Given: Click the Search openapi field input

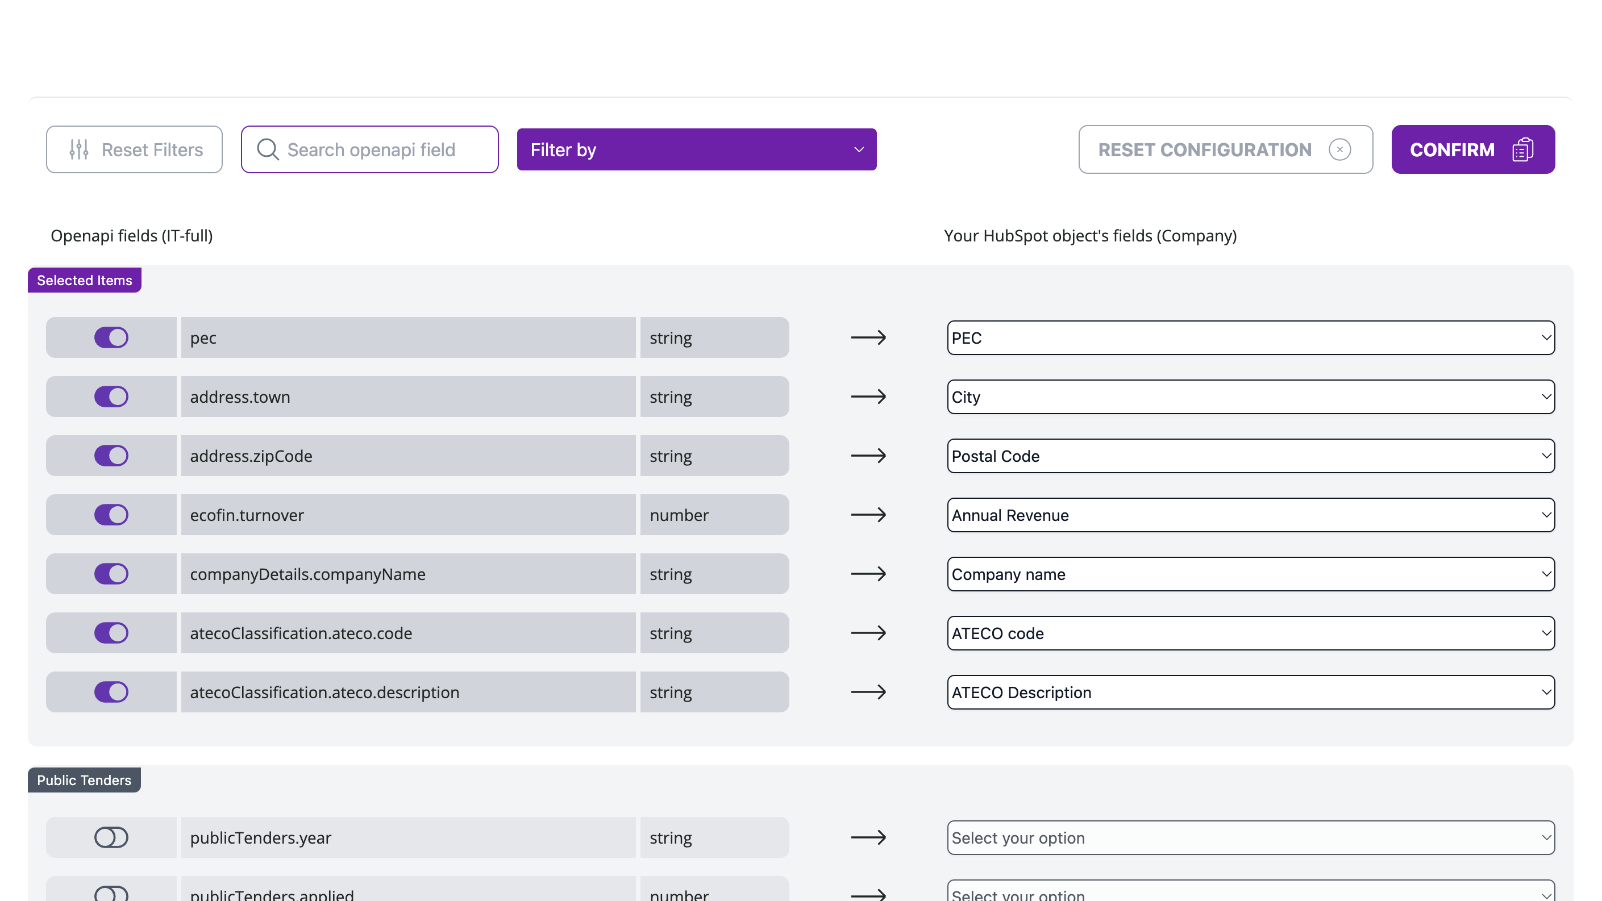Looking at the screenshot, I should (x=385, y=149).
